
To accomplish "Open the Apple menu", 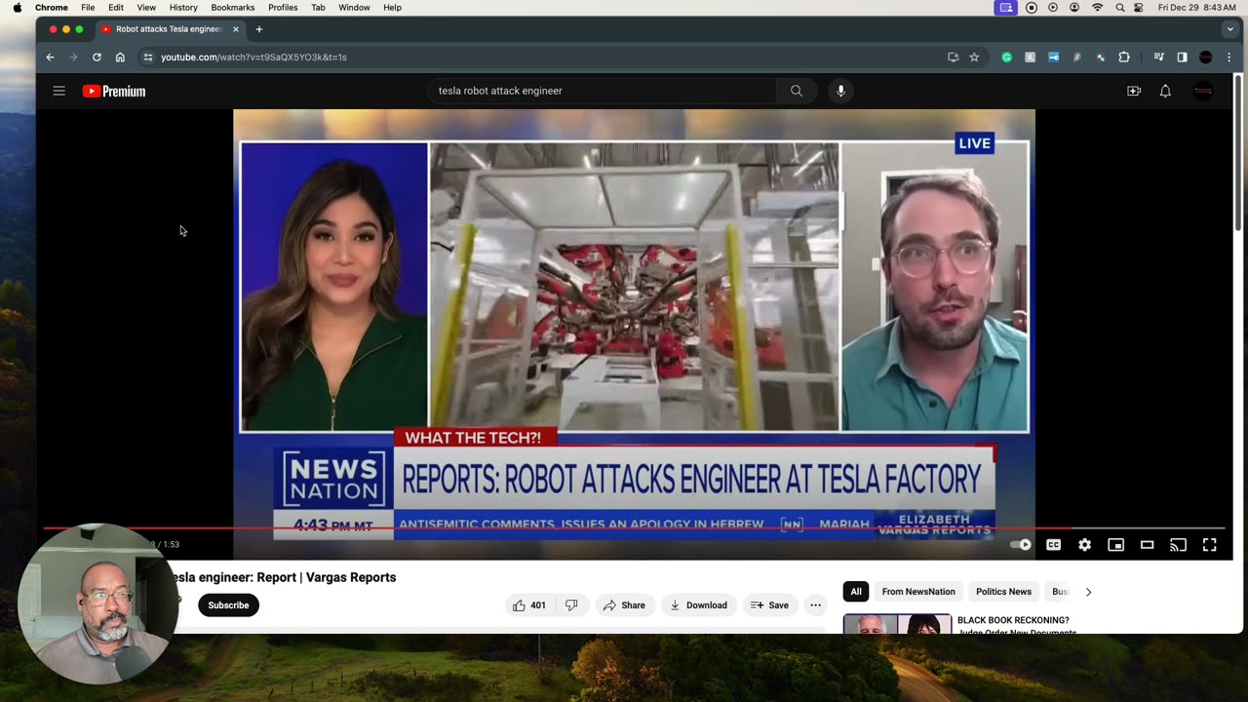I will pos(17,7).
